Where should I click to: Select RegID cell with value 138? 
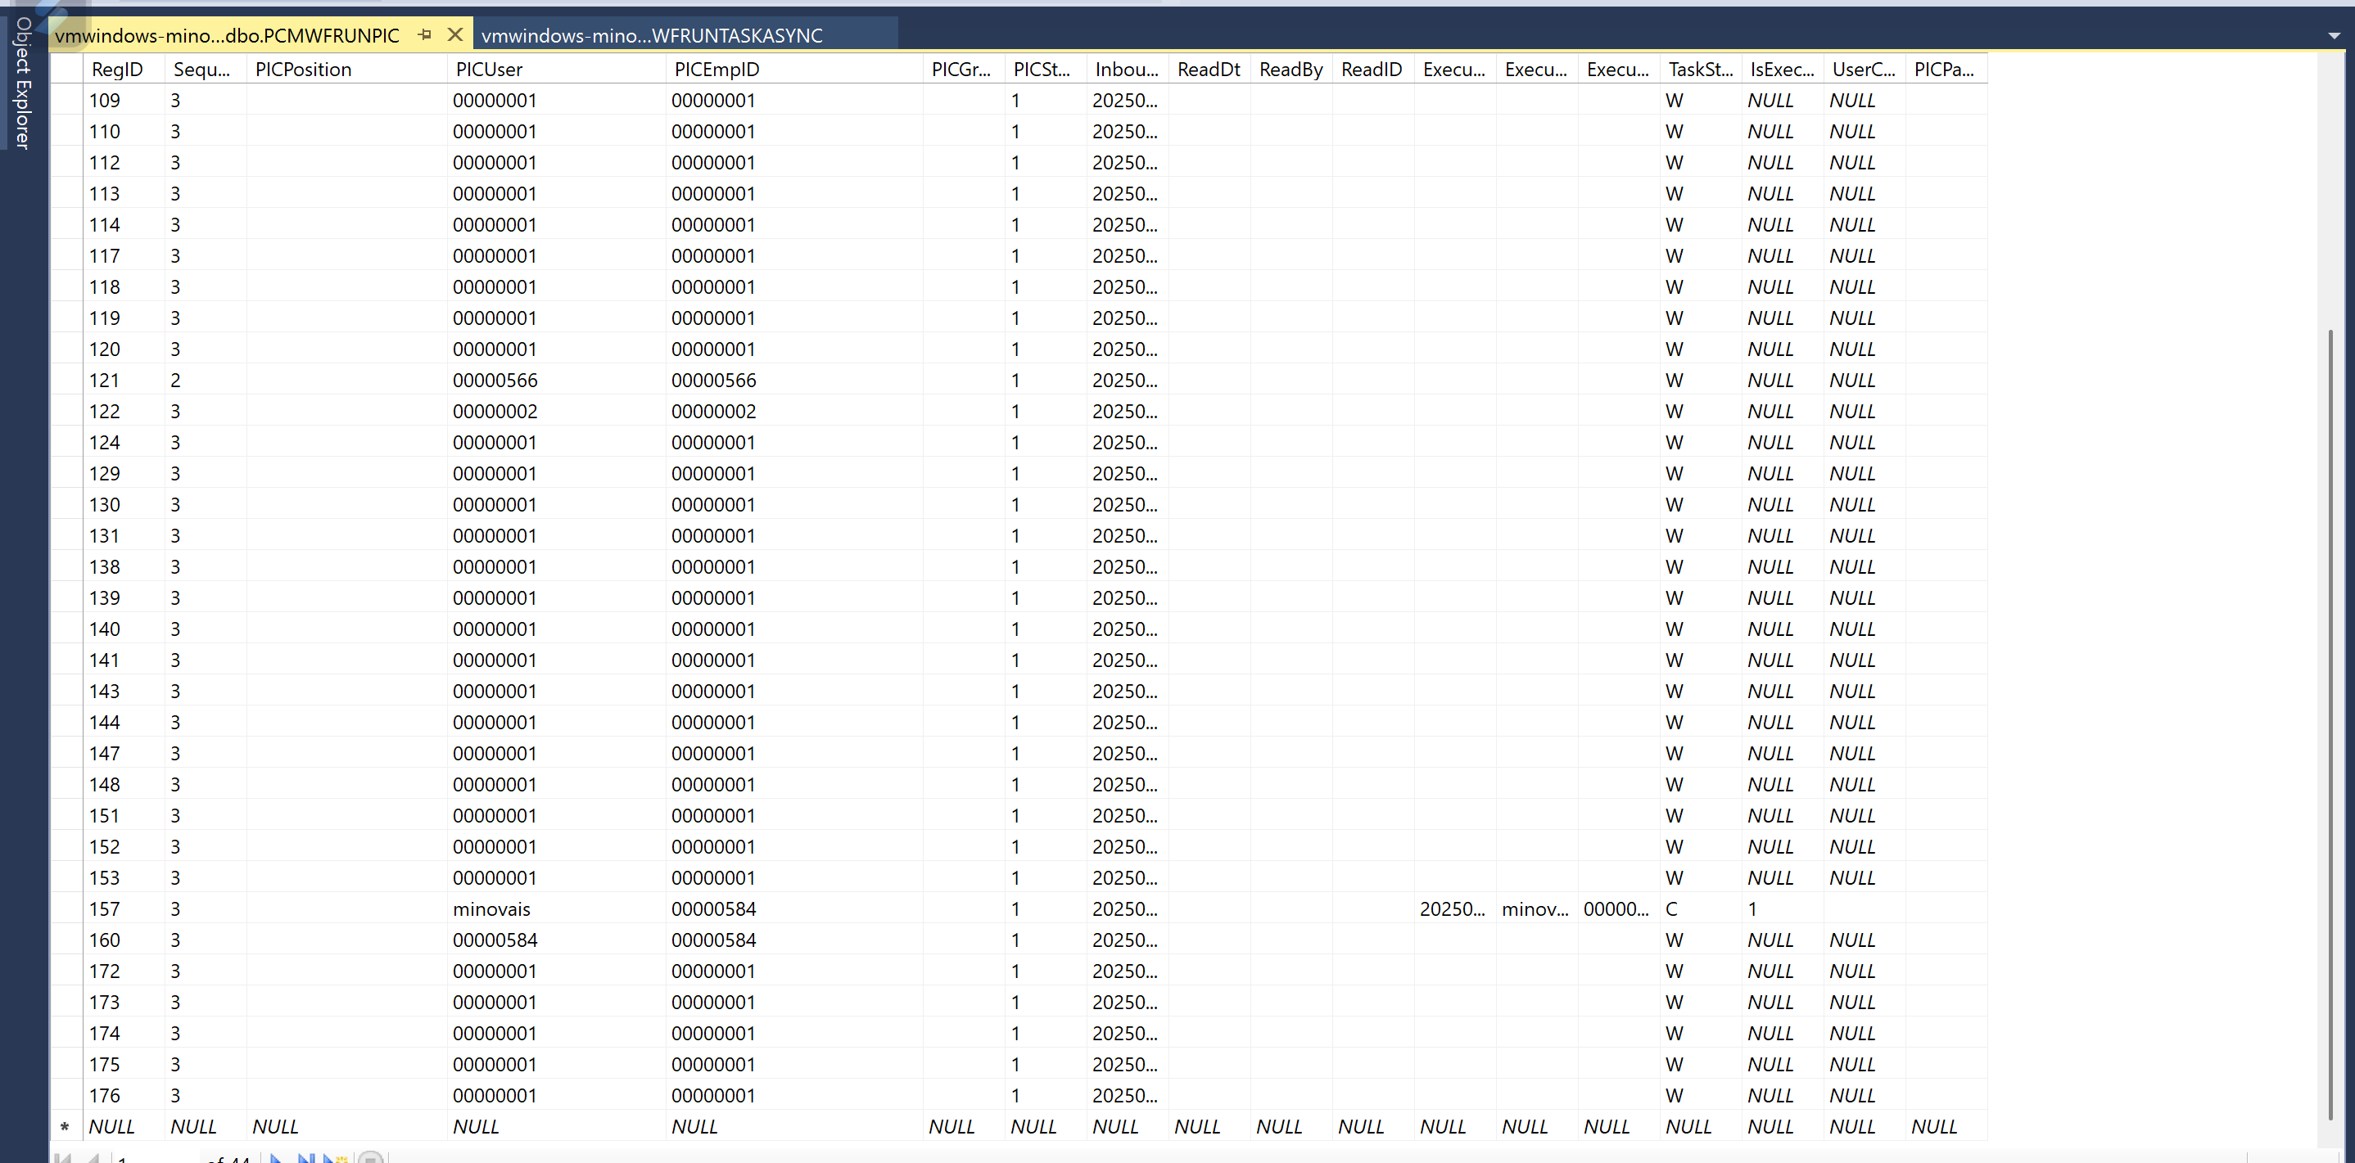pos(124,566)
